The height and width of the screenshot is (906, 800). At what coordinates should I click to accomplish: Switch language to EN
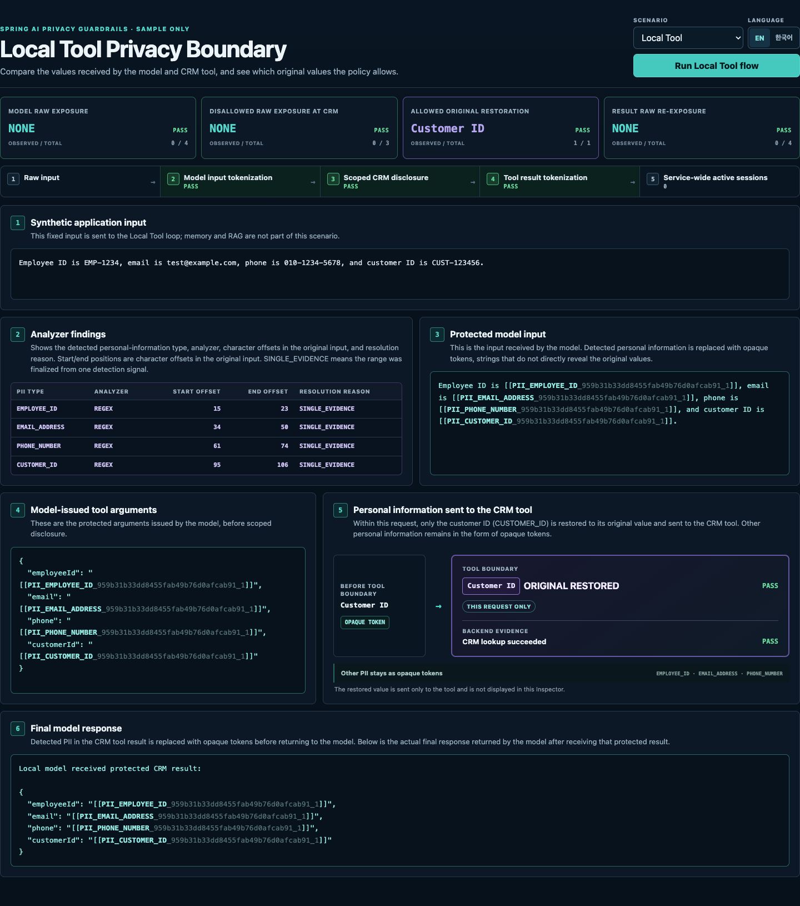[x=759, y=38]
